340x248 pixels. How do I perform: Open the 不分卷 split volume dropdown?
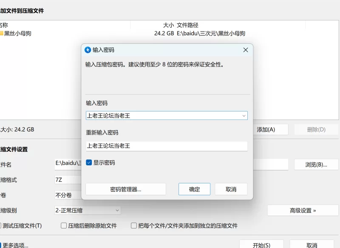pyautogui.click(x=68, y=195)
